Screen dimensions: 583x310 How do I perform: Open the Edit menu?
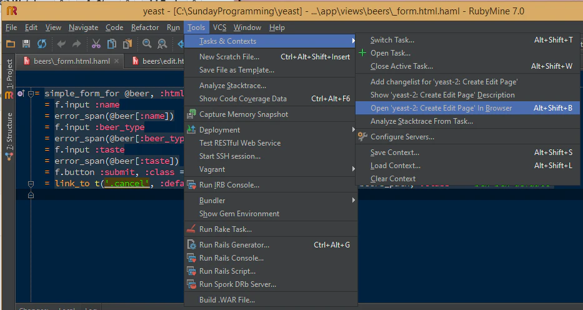coord(31,27)
